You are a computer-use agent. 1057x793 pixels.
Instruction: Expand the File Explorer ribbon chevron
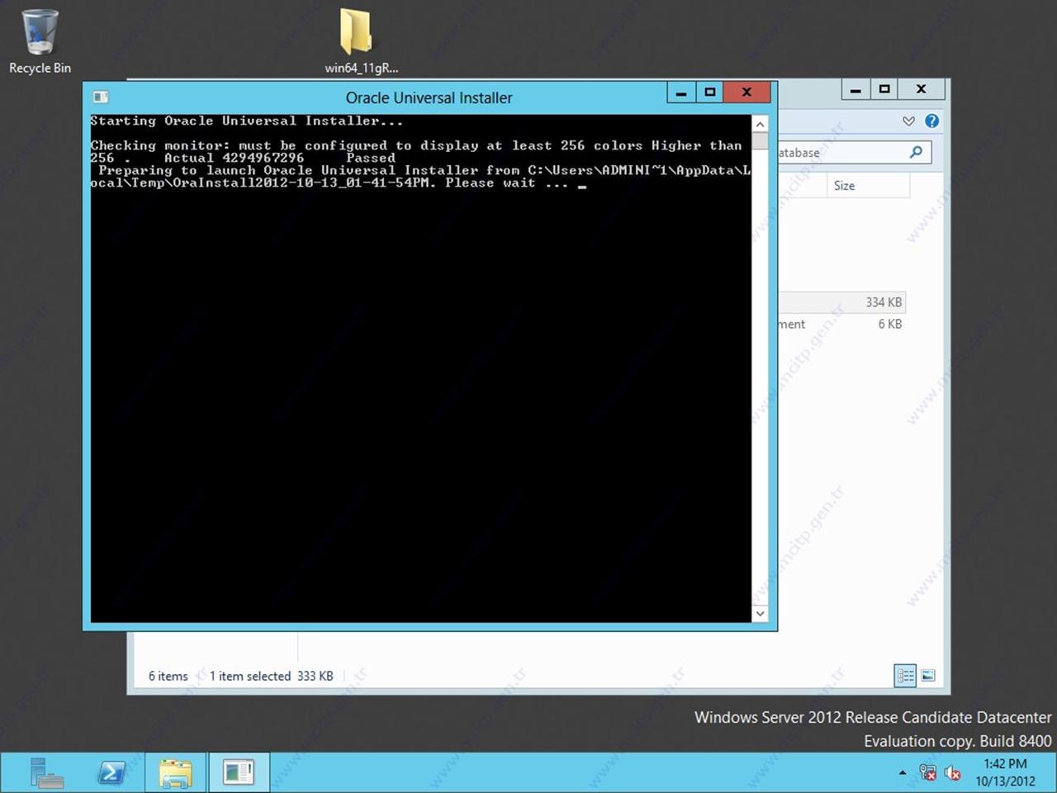point(908,121)
